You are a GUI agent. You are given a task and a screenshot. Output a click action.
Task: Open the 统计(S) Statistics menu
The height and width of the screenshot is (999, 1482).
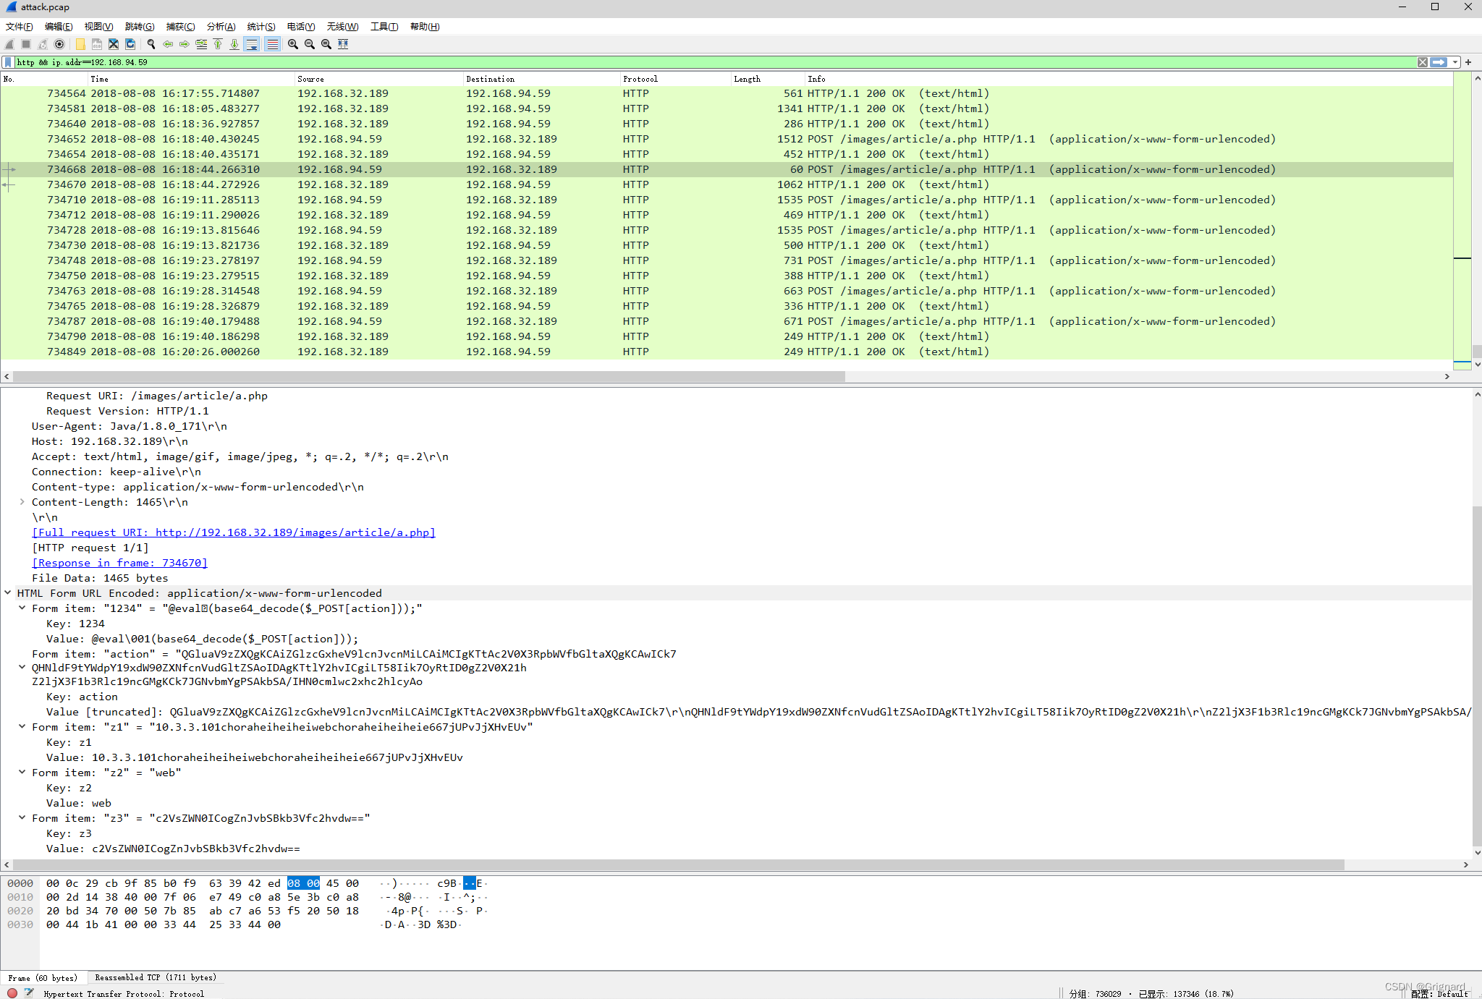[261, 27]
